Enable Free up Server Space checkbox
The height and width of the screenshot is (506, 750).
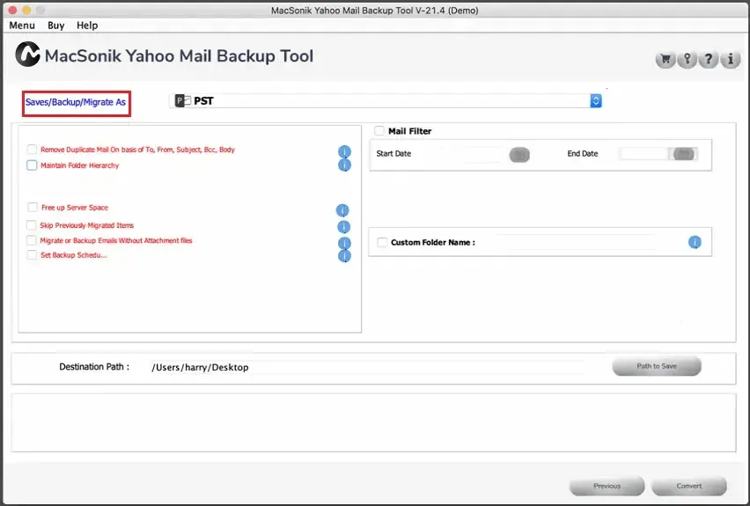33,207
